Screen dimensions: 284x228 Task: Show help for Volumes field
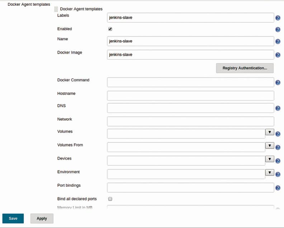(278, 134)
